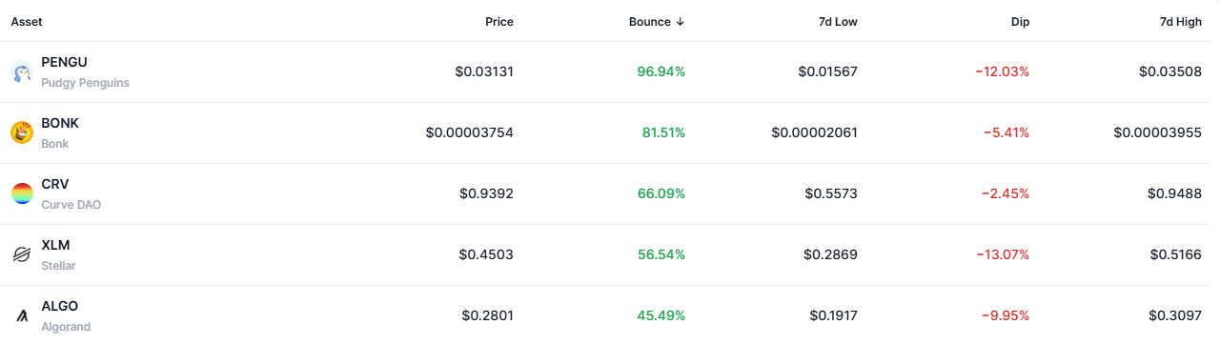Open the XLM asset name link
Image resolution: width=1220 pixels, height=345 pixels.
[55, 245]
